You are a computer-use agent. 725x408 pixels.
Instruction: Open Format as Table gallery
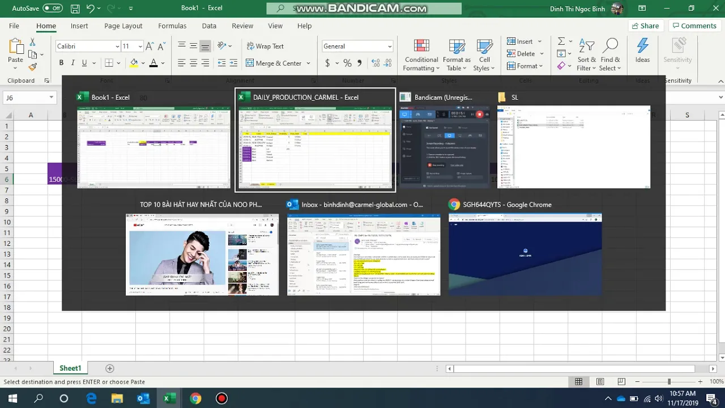[x=457, y=55]
